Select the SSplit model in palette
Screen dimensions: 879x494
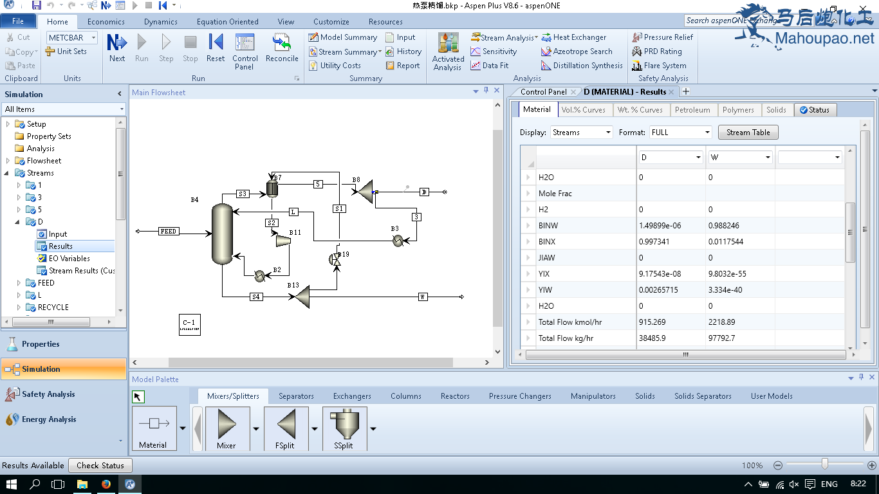[344, 428]
